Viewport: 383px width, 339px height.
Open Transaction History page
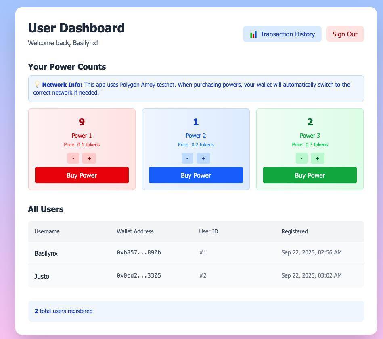pyautogui.click(x=282, y=34)
